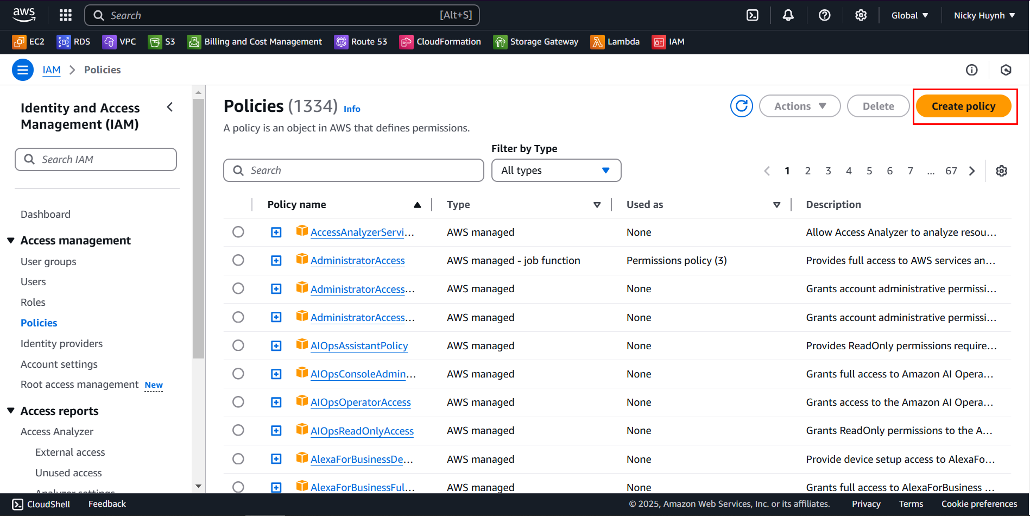The height and width of the screenshot is (516, 1030).
Task: Expand AIOpsAssistantPolicy row details
Action: click(x=276, y=346)
